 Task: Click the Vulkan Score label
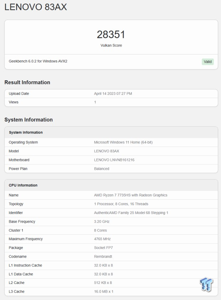pyautogui.click(x=111, y=45)
